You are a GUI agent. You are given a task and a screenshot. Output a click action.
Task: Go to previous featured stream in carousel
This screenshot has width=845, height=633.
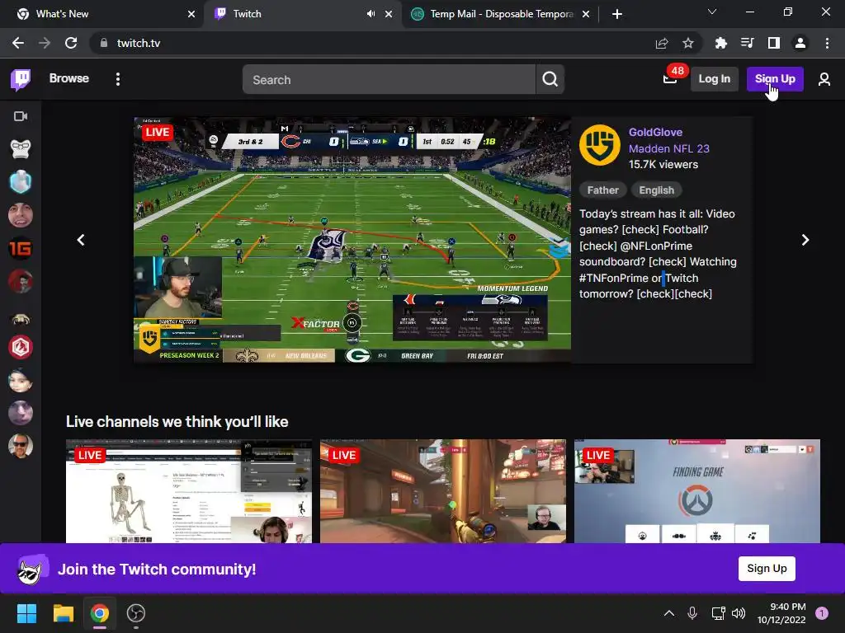(81, 240)
